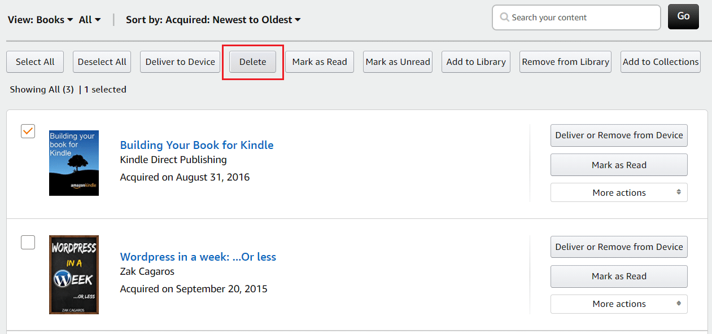The height and width of the screenshot is (334, 712).
Task: Open Wordpress in a week title link
Action: [198, 257]
